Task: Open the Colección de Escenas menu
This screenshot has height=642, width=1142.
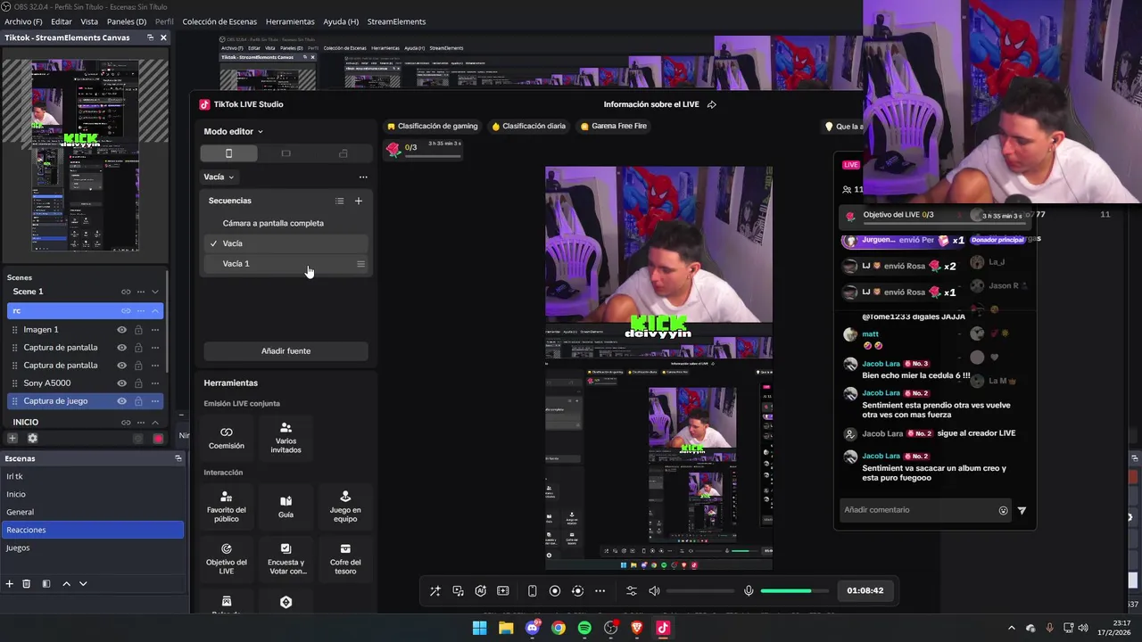Action: point(219,21)
